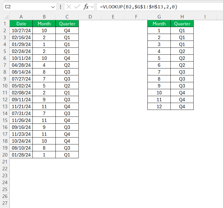Viewport: 223px width, 208px height.
Task: Select cell with date 08/10/24
Action: coord(21,148)
